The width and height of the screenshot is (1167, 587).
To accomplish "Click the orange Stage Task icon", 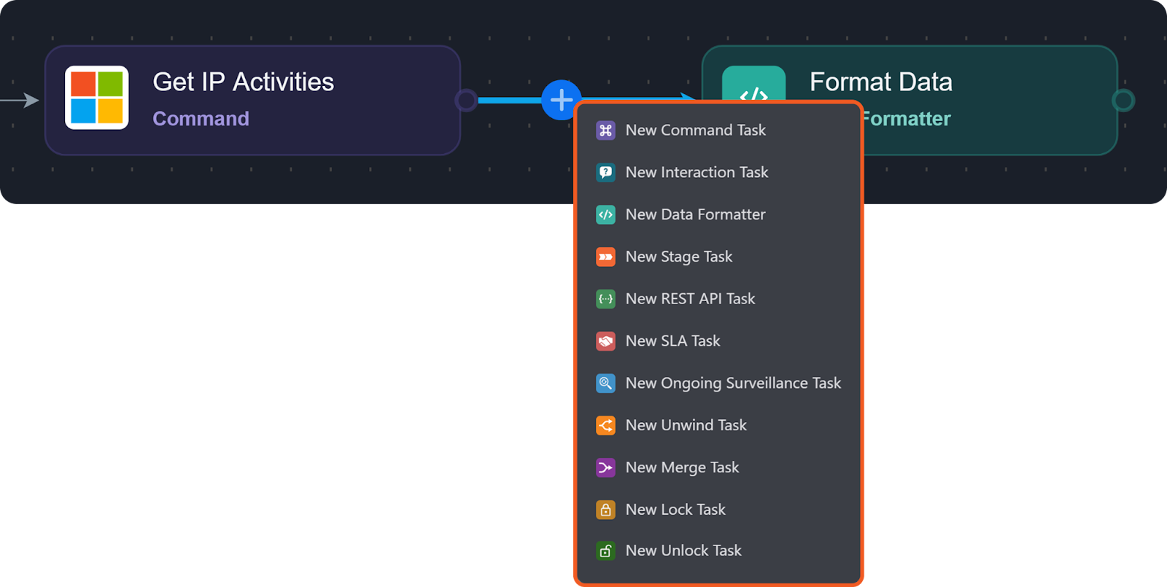I will (x=605, y=257).
